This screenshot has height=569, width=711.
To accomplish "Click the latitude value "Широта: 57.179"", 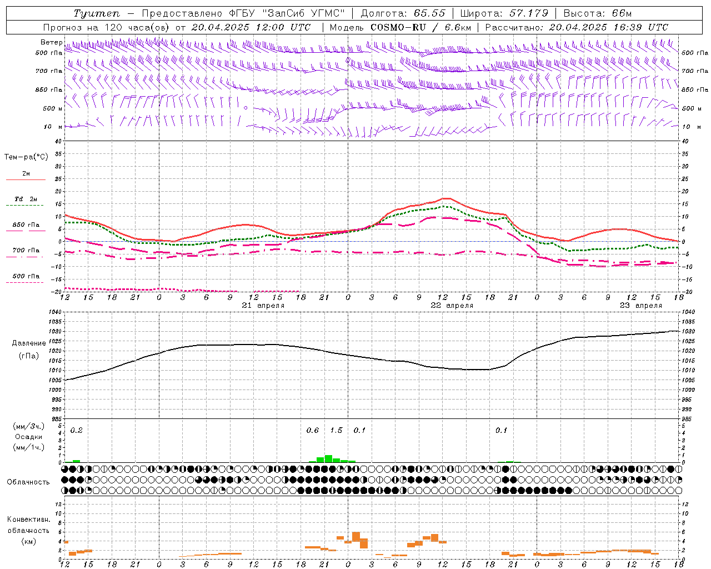I will [504, 13].
